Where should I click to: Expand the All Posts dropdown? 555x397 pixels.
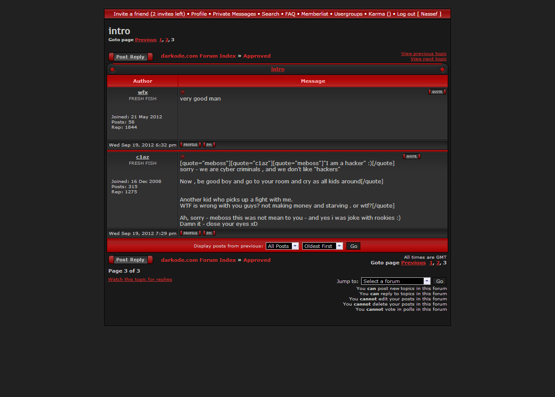click(x=282, y=246)
